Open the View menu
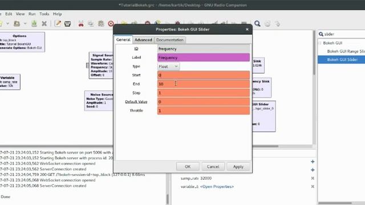The image size is (365, 205). pyautogui.click(x=21, y=14)
